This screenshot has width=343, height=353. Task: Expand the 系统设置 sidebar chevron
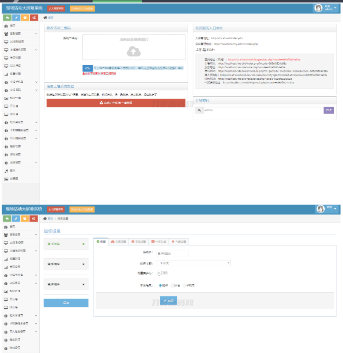tap(36, 163)
